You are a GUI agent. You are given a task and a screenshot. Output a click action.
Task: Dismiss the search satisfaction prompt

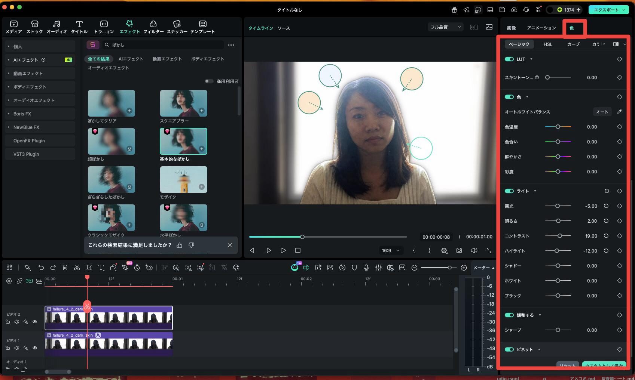tap(230, 245)
